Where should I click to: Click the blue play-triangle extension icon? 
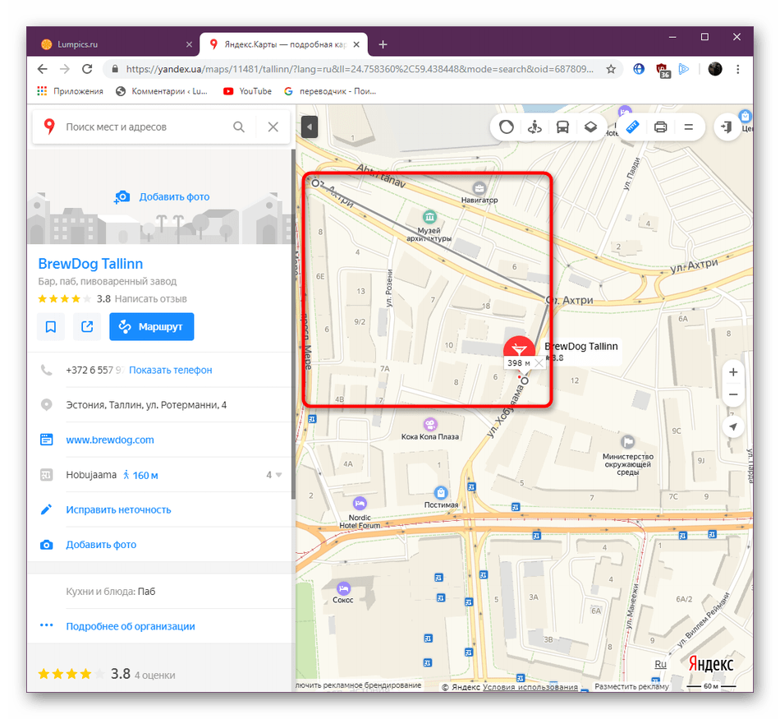pos(684,69)
